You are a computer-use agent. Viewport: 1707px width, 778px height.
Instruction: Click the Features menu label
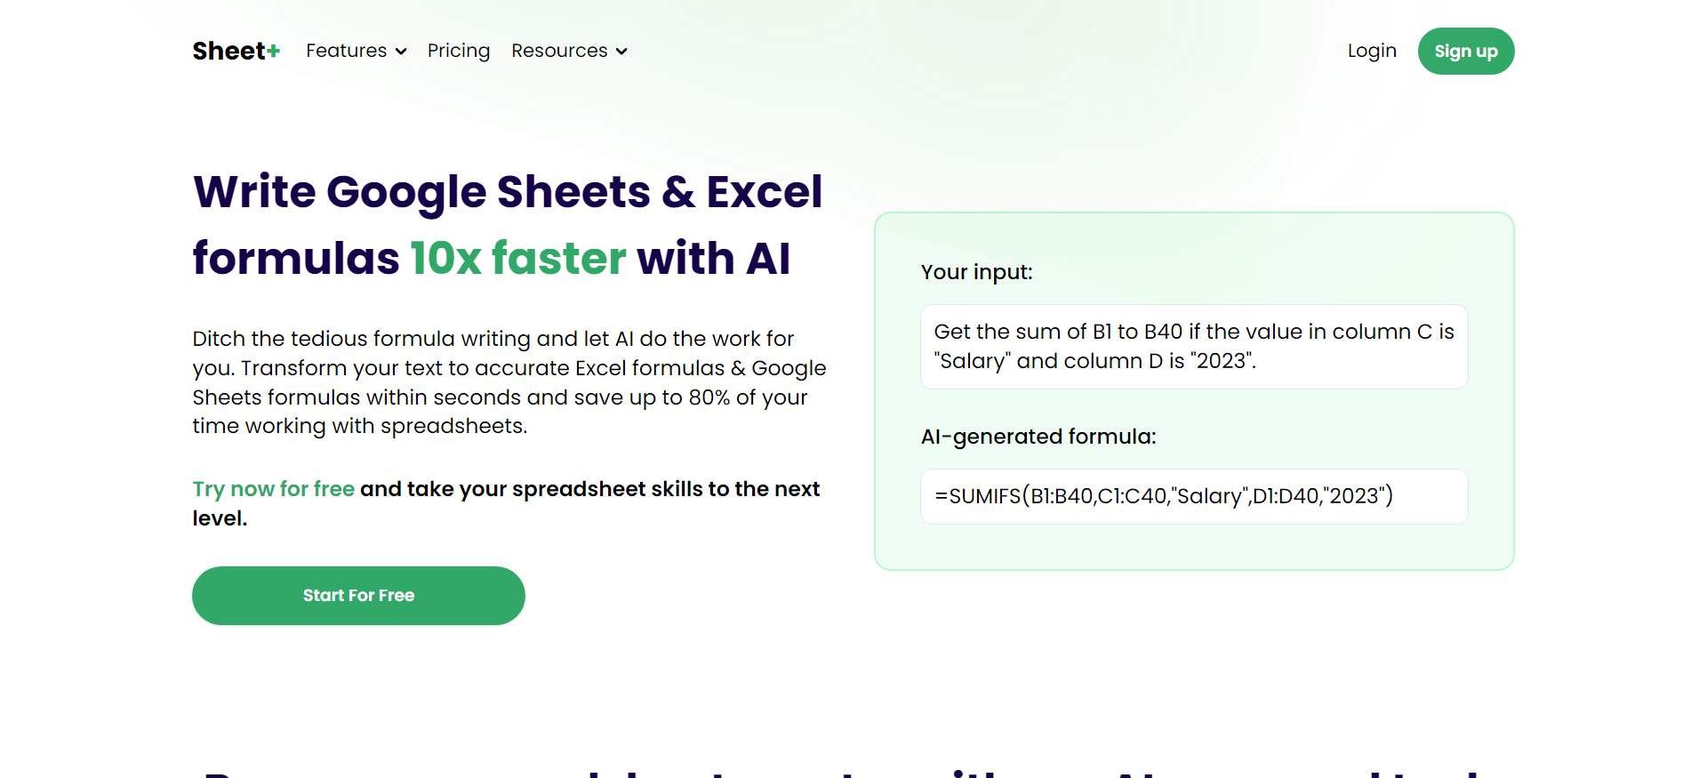click(346, 51)
